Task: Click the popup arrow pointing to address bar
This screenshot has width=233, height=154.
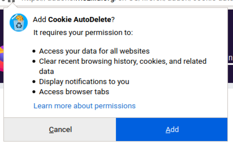Action: tap(13, 5)
